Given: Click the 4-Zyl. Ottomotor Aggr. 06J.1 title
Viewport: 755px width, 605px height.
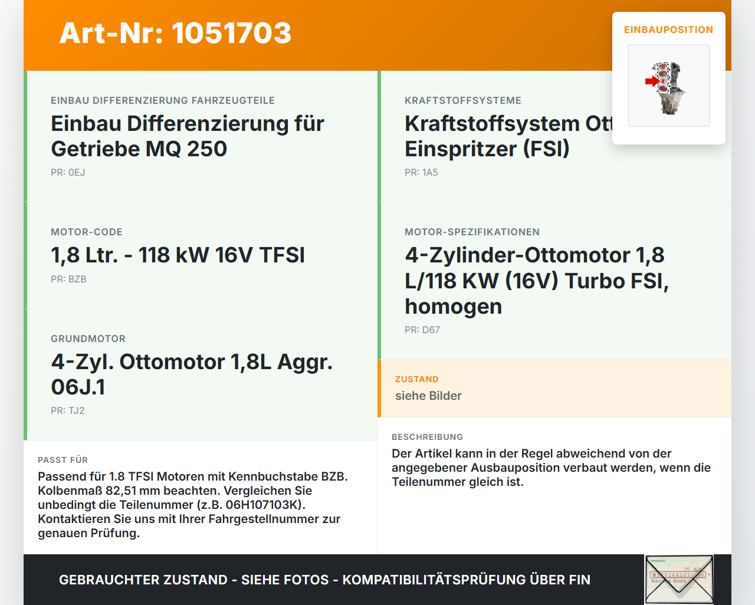Looking at the screenshot, I should pyautogui.click(x=192, y=374).
